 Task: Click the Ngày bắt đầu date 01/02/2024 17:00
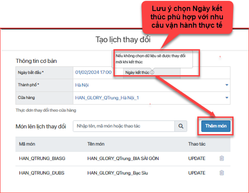click(93, 72)
